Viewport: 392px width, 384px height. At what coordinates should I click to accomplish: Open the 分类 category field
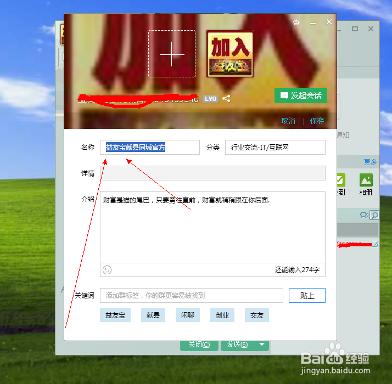275,148
